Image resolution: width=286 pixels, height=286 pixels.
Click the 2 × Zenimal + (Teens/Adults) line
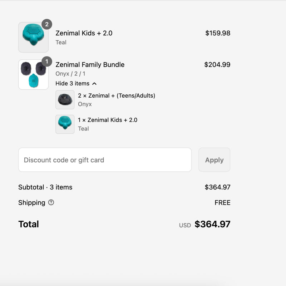coord(117,95)
